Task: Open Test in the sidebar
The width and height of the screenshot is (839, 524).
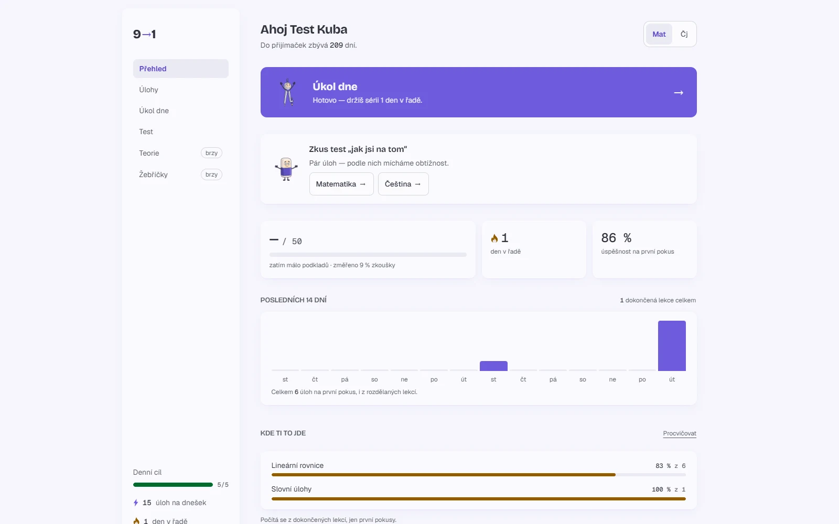Action: (x=181, y=132)
